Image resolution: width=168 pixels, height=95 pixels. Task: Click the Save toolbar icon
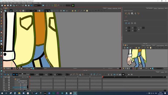pos(8,6)
